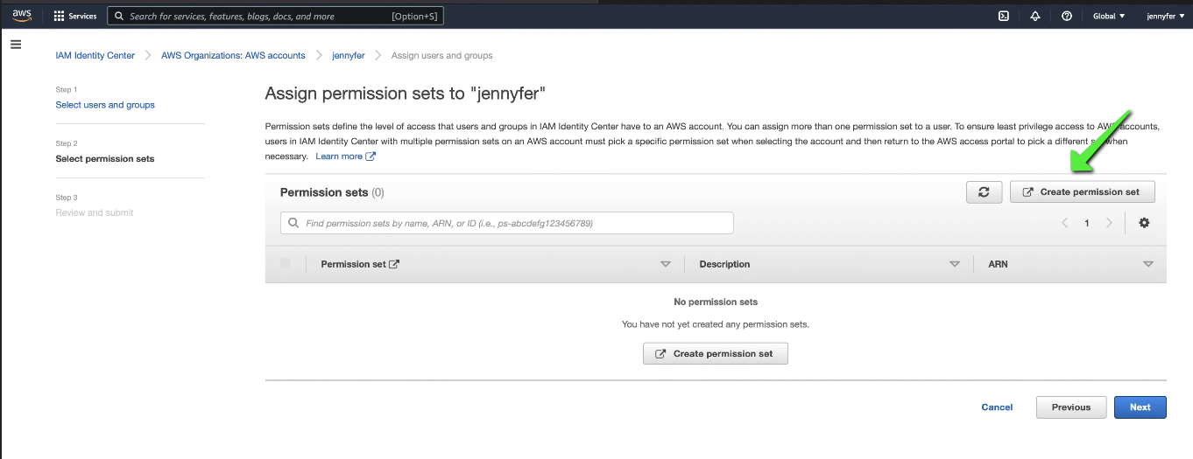
Task: Refresh the permission sets list
Action: pos(984,192)
